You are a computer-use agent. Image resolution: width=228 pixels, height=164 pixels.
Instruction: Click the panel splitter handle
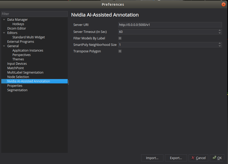(68, 82)
